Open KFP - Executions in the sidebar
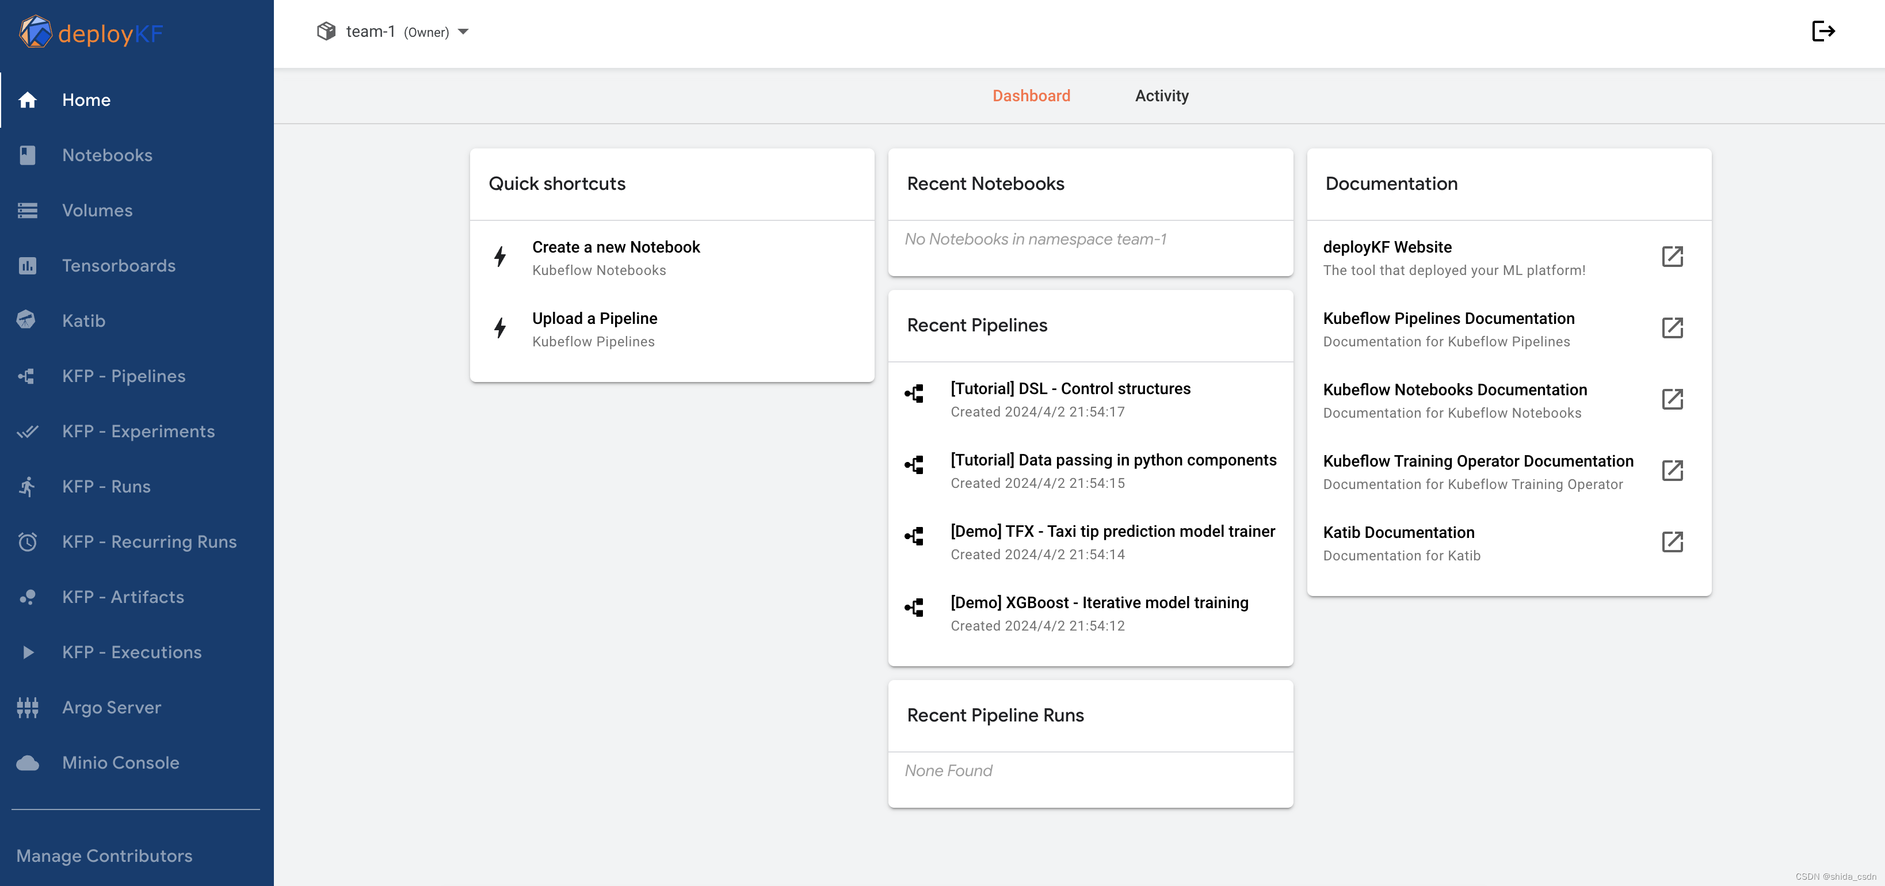 point(137,652)
